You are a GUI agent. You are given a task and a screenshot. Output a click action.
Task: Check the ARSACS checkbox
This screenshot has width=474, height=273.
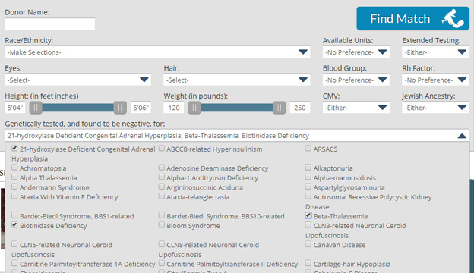tap(308, 148)
